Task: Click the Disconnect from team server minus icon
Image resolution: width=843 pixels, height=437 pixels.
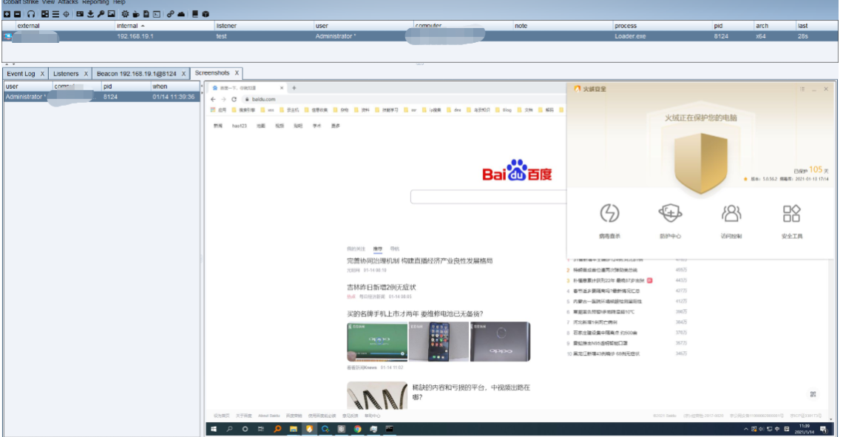Action: click(17, 14)
